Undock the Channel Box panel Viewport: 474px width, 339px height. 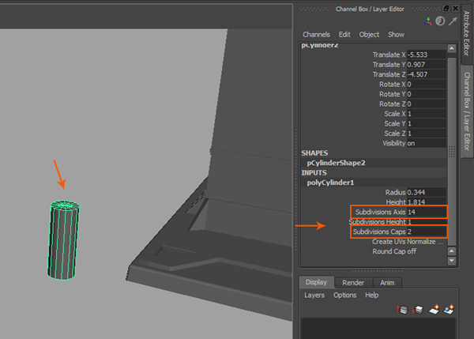pyautogui.click(x=446, y=7)
